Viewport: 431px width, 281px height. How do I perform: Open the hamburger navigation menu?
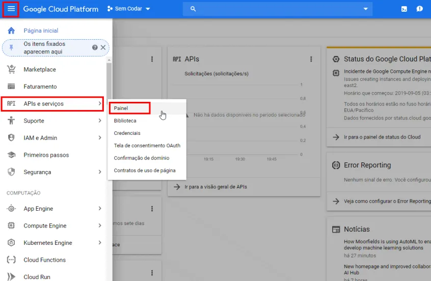11,9
